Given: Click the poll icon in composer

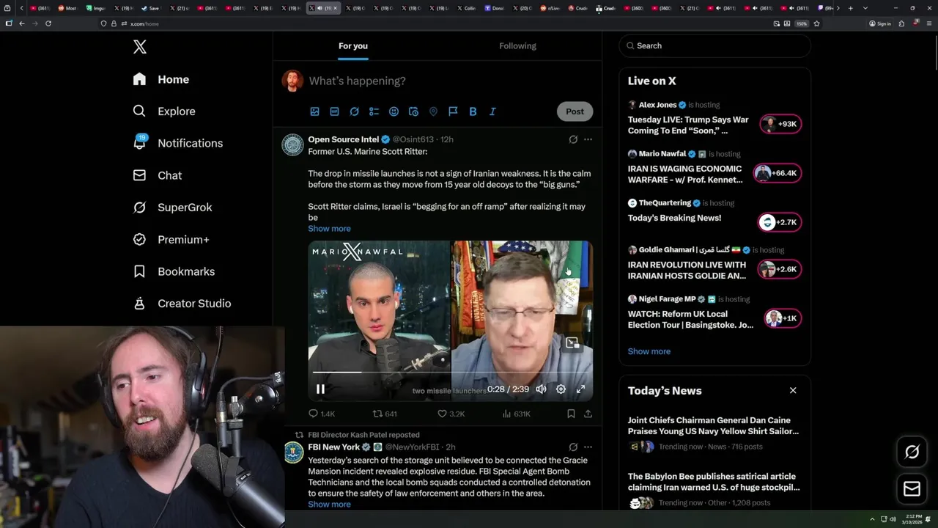Looking at the screenshot, I should [374, 111].
